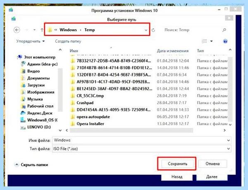Open Загрузки in navigation pane
The height and width of the screenshot is (190, 248).
pos(33,85)
